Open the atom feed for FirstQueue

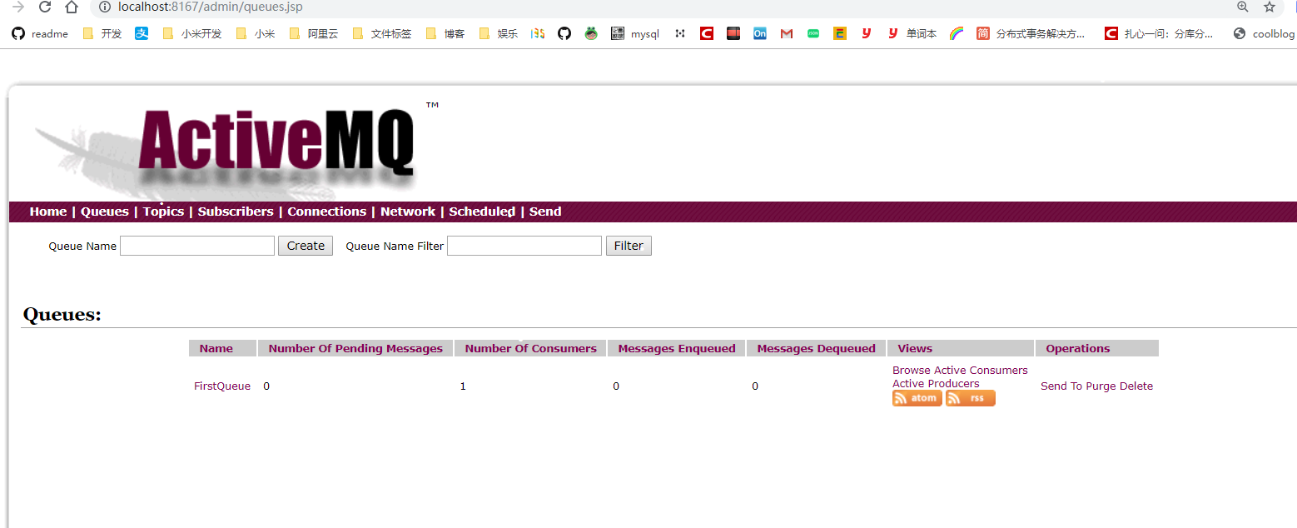click(917, 398)
